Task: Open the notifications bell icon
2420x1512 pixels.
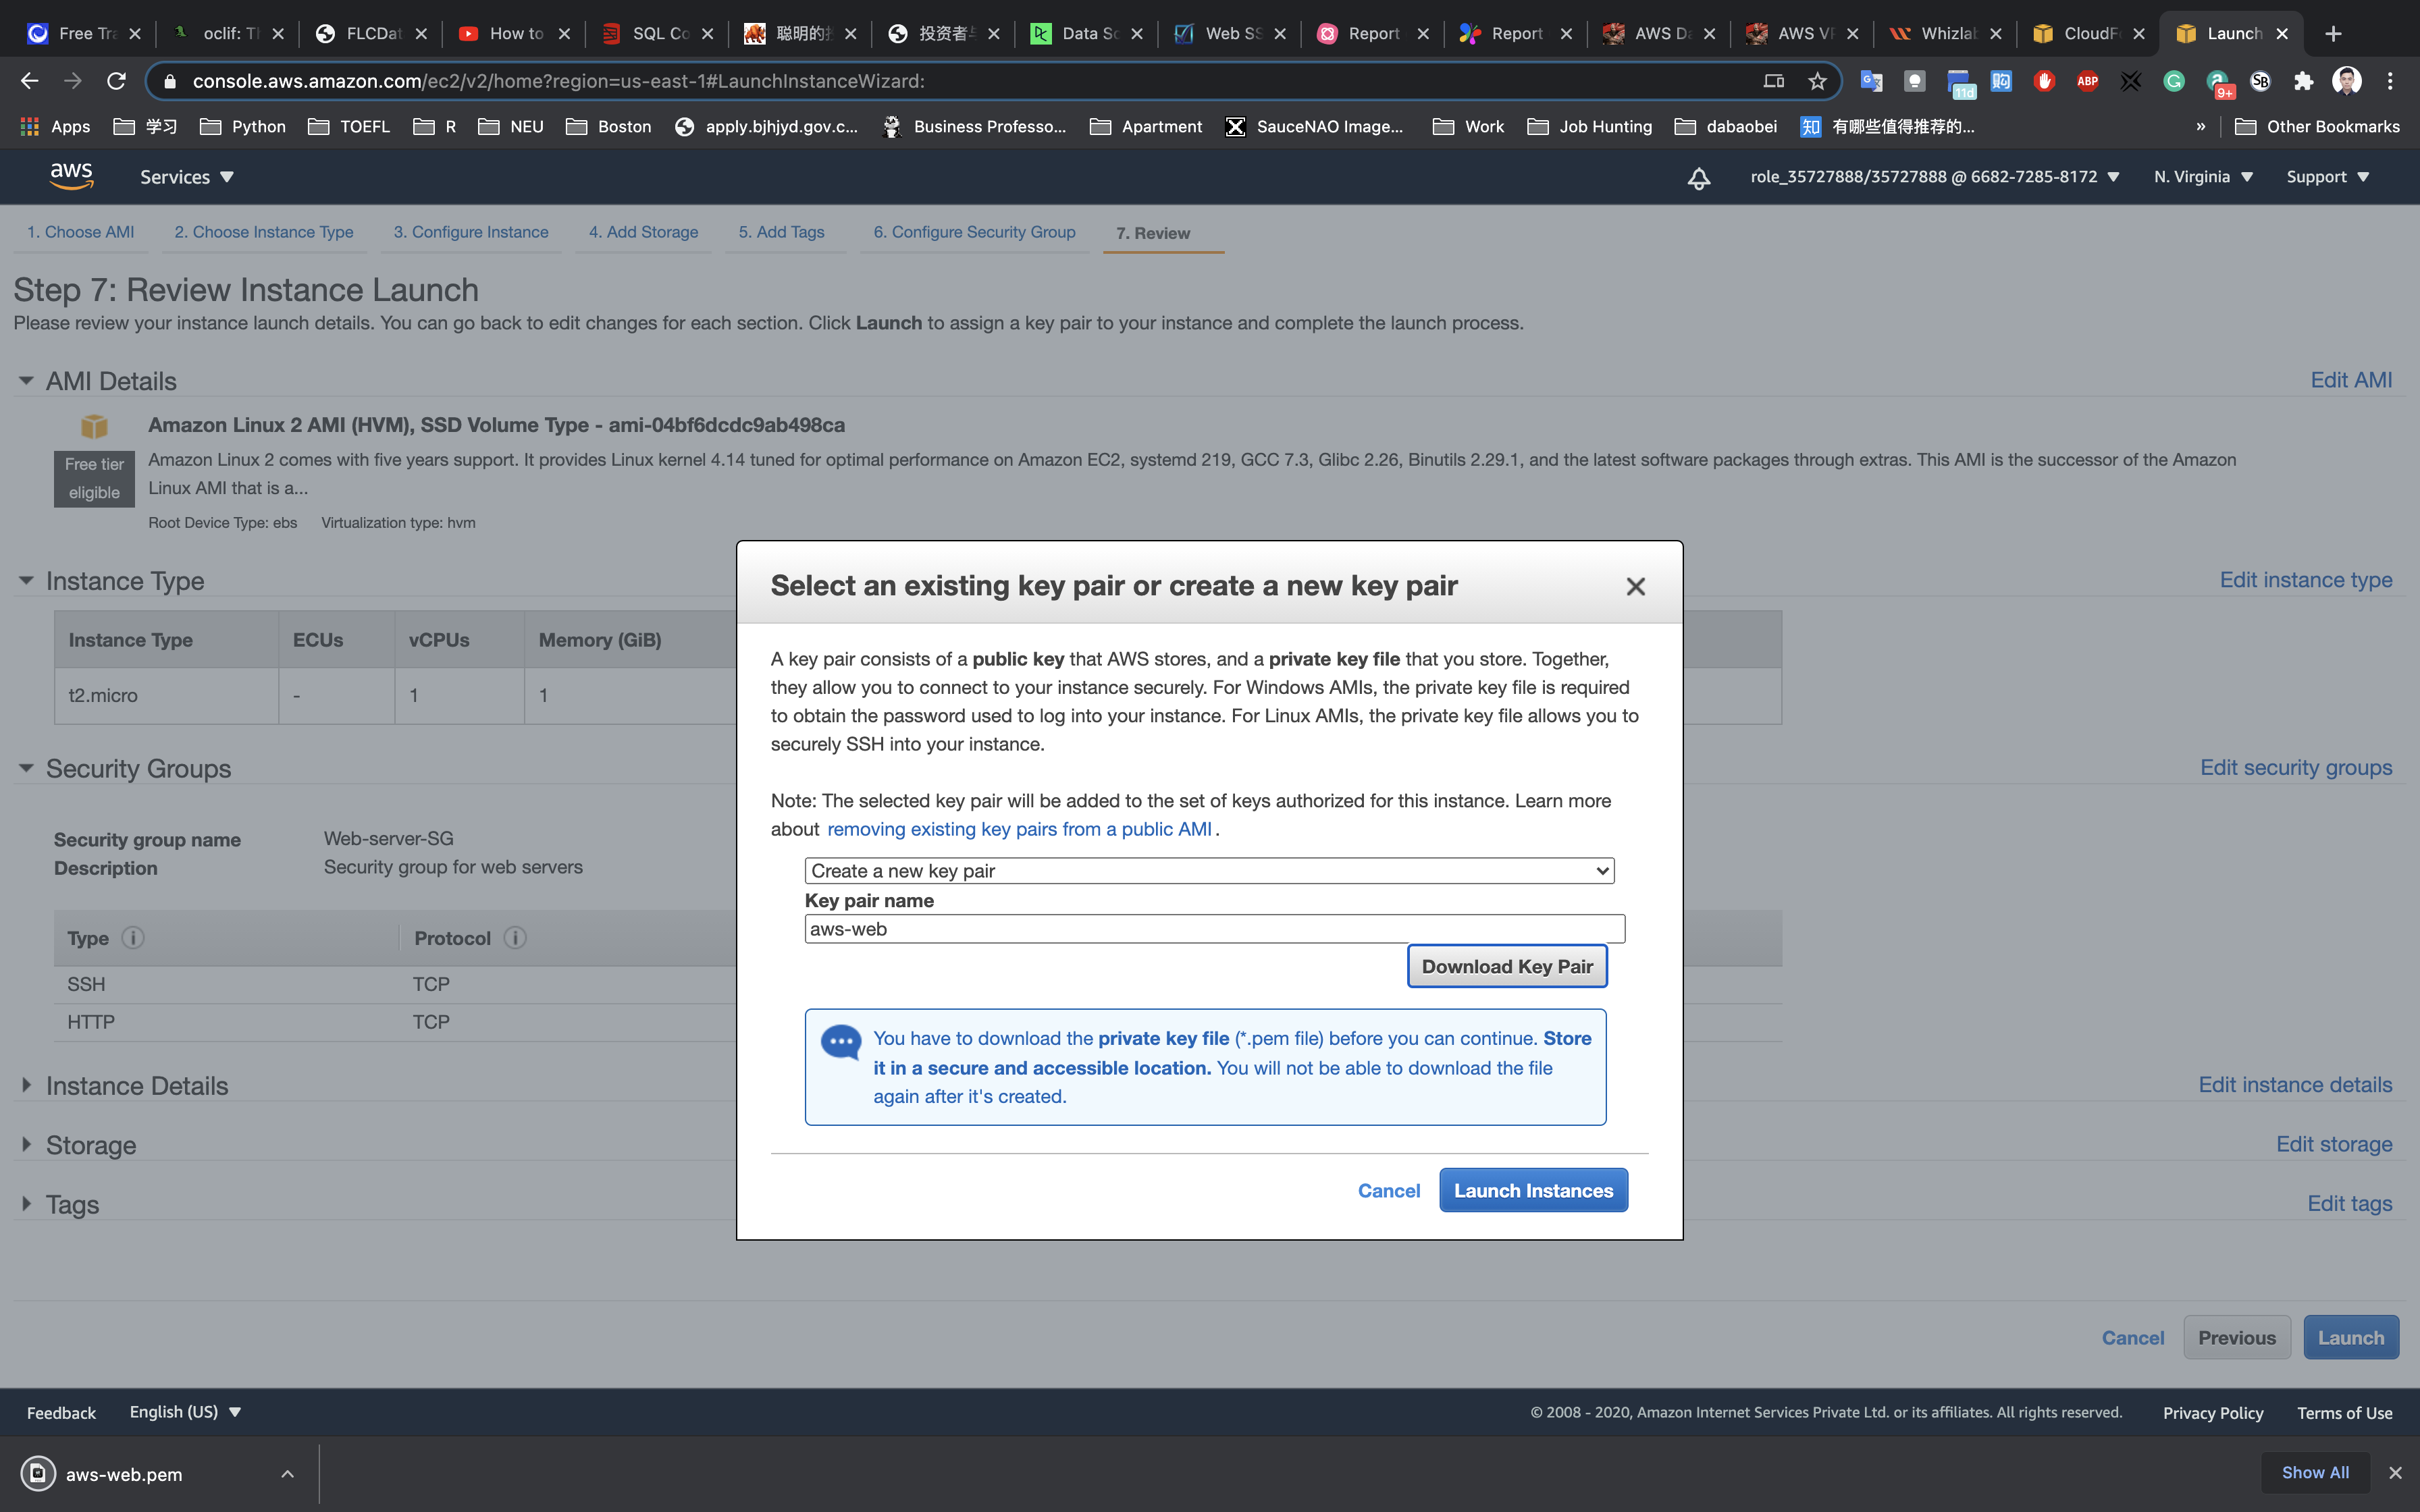Action: pos(1698,178)
